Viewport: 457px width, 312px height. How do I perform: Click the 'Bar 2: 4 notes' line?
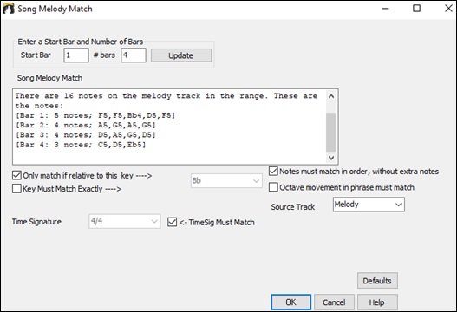pyautogui.click(x=86, y=126)
